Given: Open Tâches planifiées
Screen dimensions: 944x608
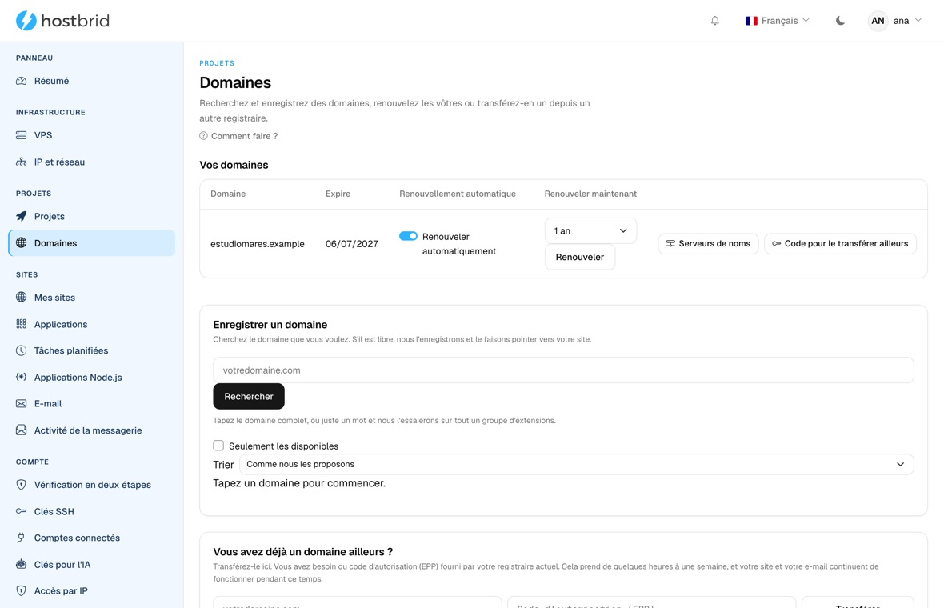Looking at the screenshot, I should tap(91, 350).
